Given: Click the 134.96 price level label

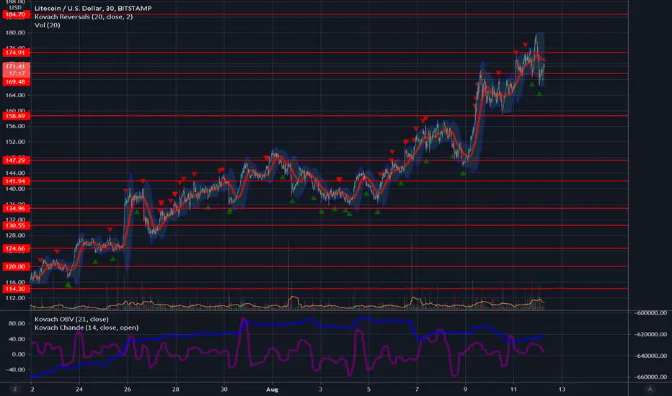Looking at the screenshot, I should (17, 208).
